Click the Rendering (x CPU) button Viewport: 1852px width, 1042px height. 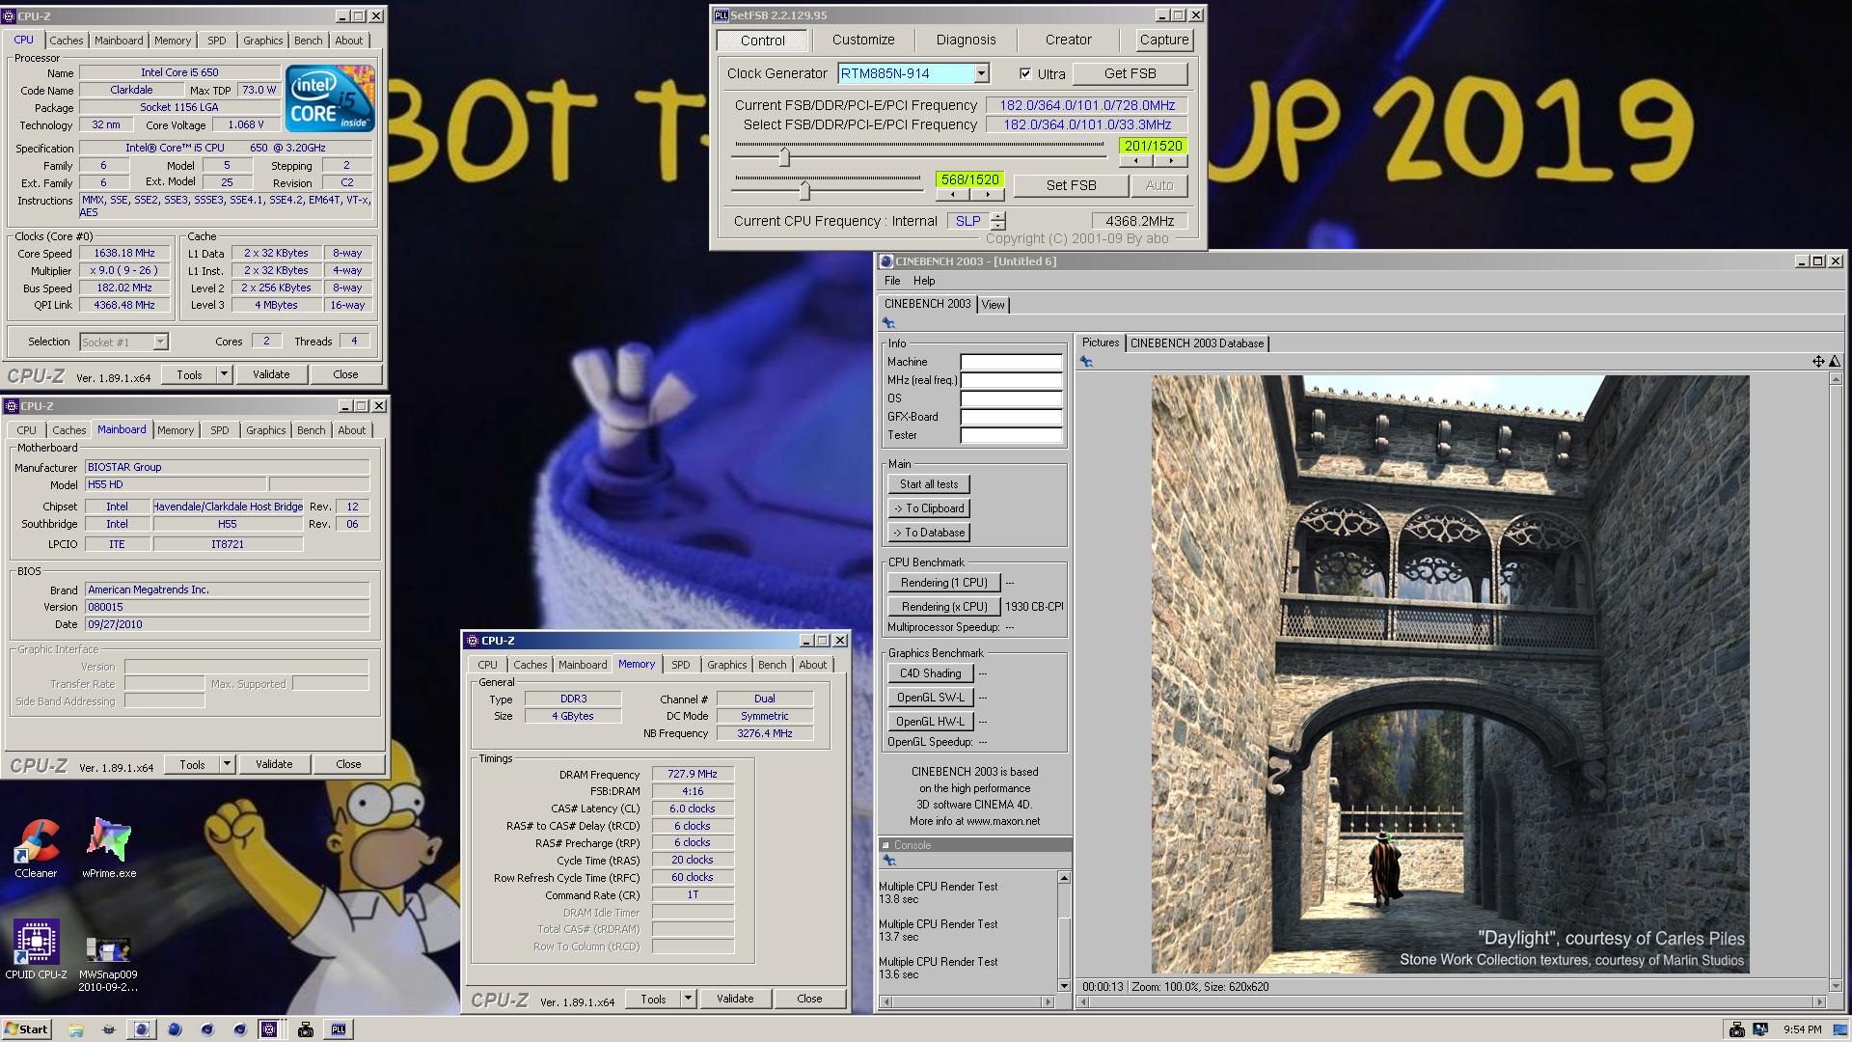(x=944, y=607)
